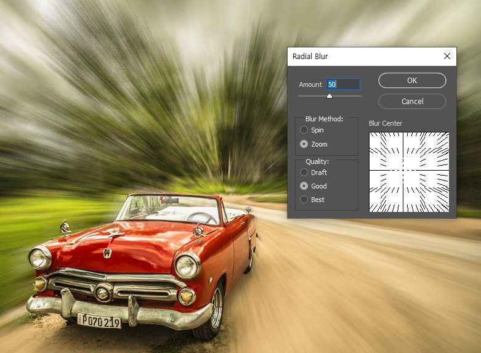Select the Zoom blur method

(x=304, y=144)
